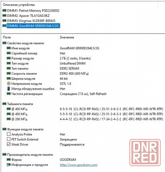Click the memory icon beside DIMM2
The image size is (165, 172).
[x=4, y=15]
